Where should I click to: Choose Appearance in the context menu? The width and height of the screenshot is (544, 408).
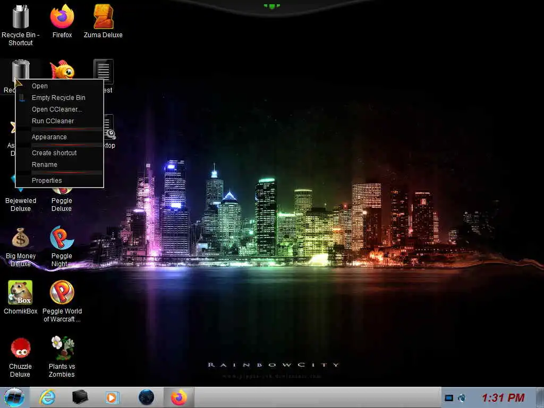59,137
